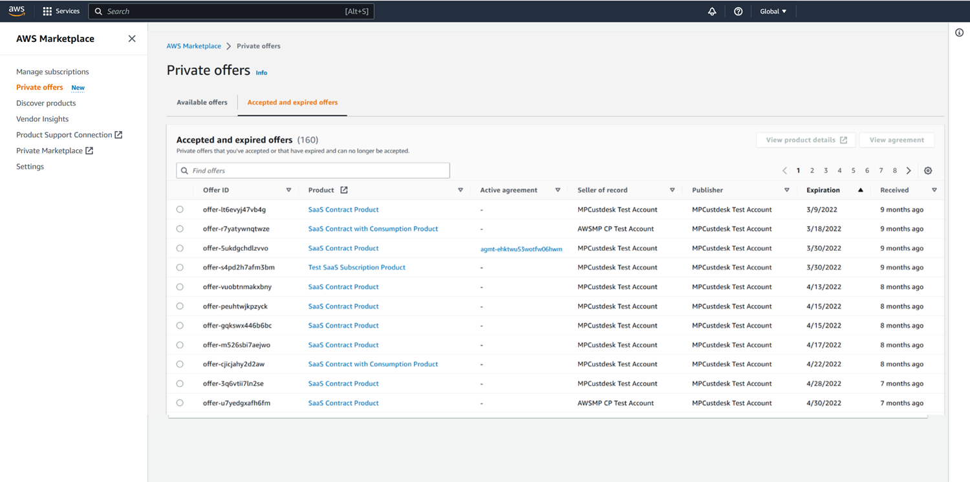Open the Global region dropdown
This screenshot has width=970, height=482.
tap(773, 12)
